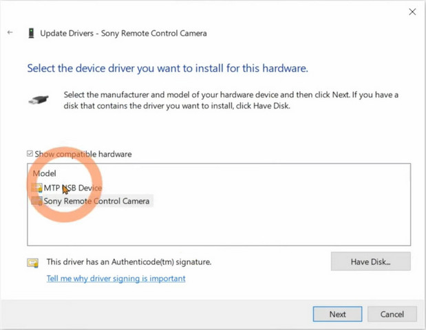Image resolution: width=426 pixels, height=330 pixels.
Task: Click the USB cable hardware icon
Action: tap(39, 100)
